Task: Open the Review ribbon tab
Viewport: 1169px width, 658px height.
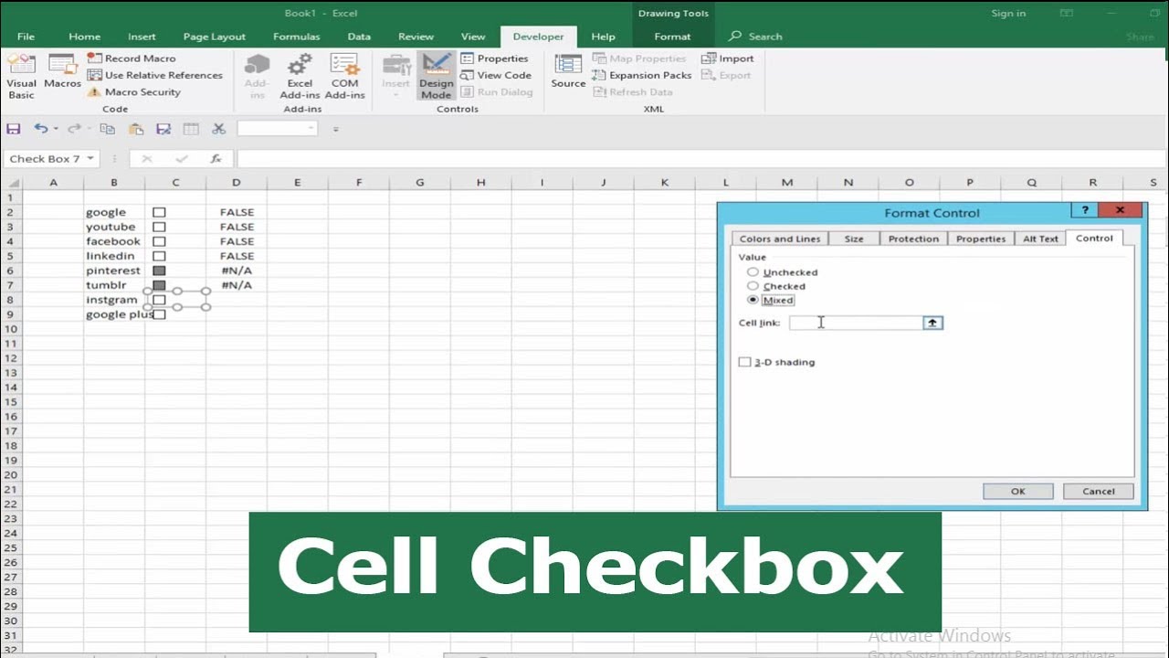Action: coord(416,37)
